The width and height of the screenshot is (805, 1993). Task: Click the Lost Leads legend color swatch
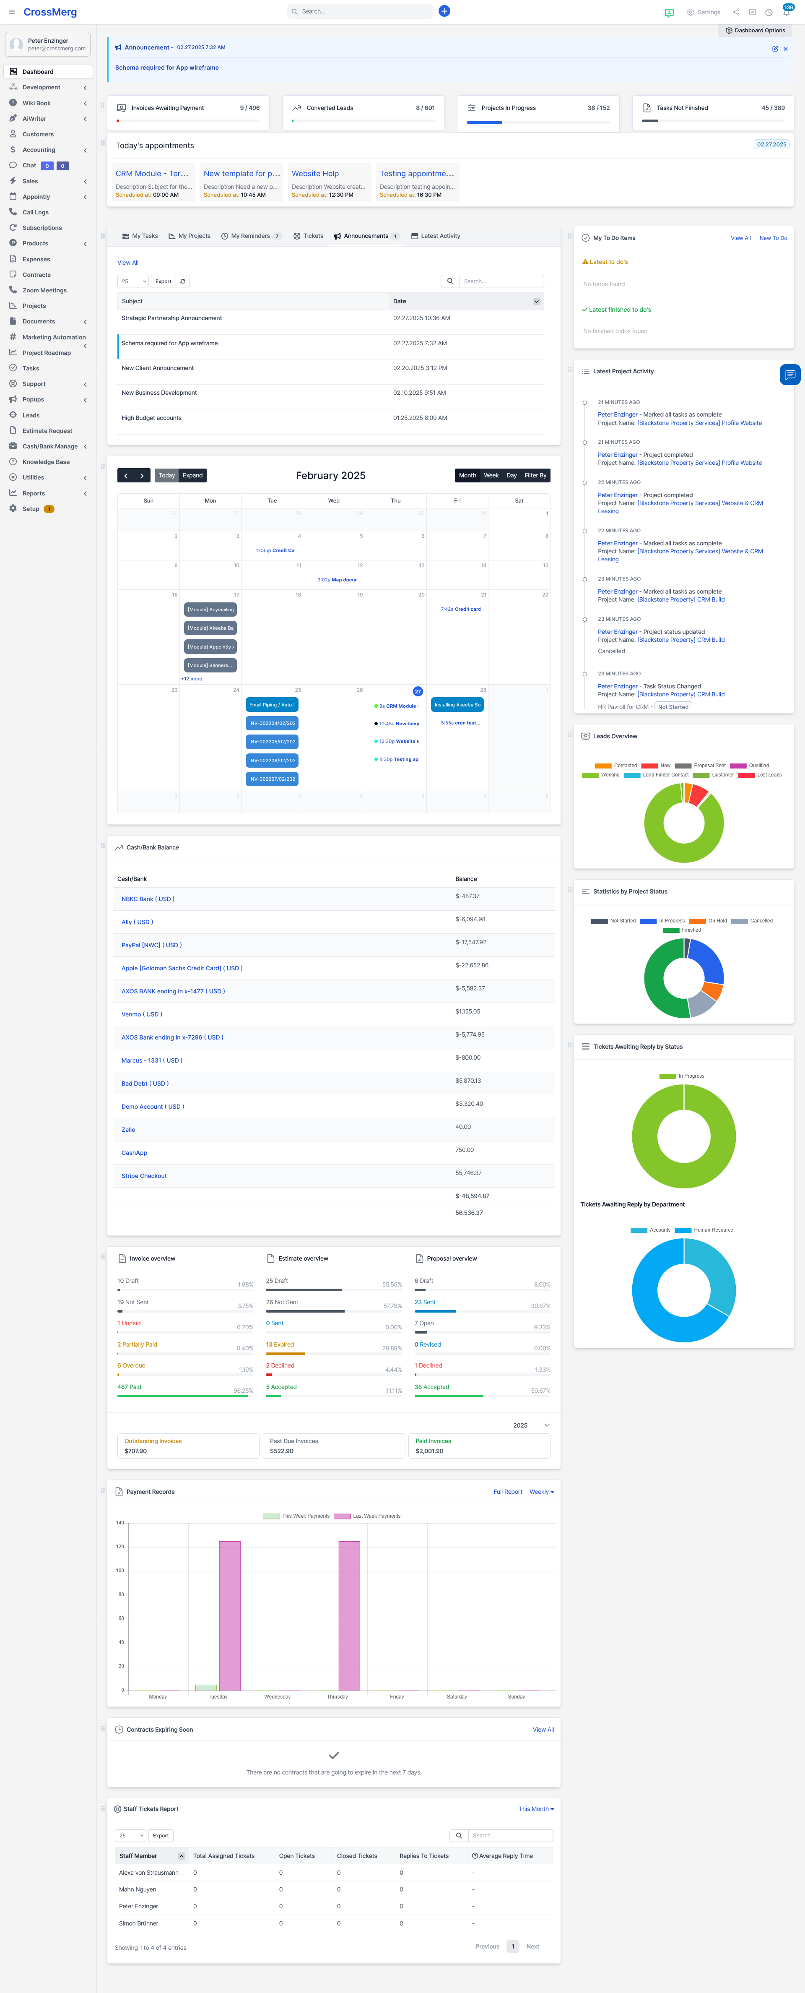(x=745, y=774)
